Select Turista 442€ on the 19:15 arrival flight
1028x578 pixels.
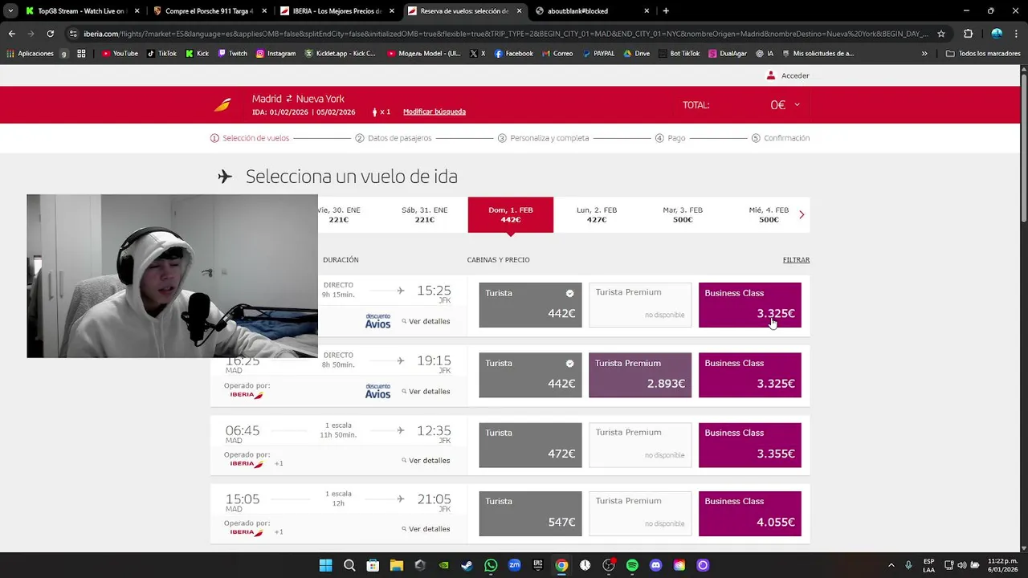530,375
